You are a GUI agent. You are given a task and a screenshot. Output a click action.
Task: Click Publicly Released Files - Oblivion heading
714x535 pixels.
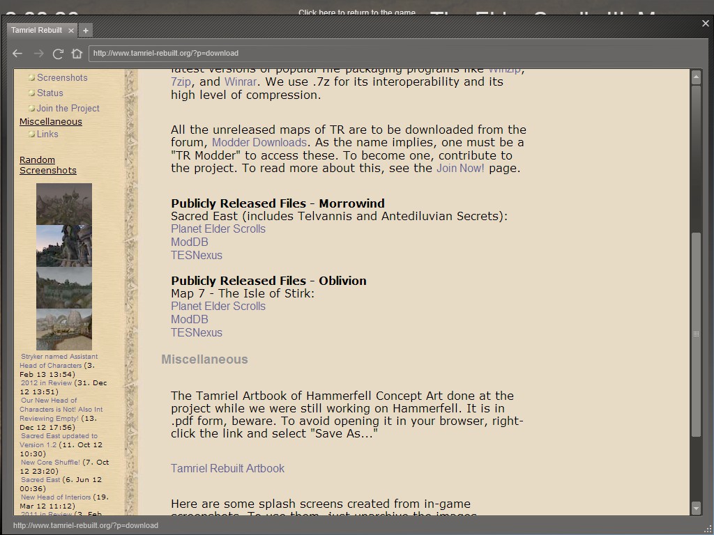268,281
